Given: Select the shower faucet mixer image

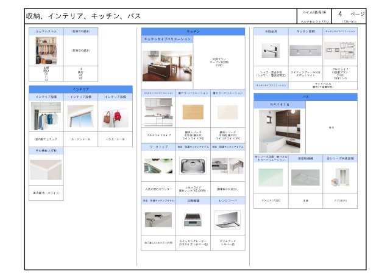Looking at the screenshot, I should point(271,50).
